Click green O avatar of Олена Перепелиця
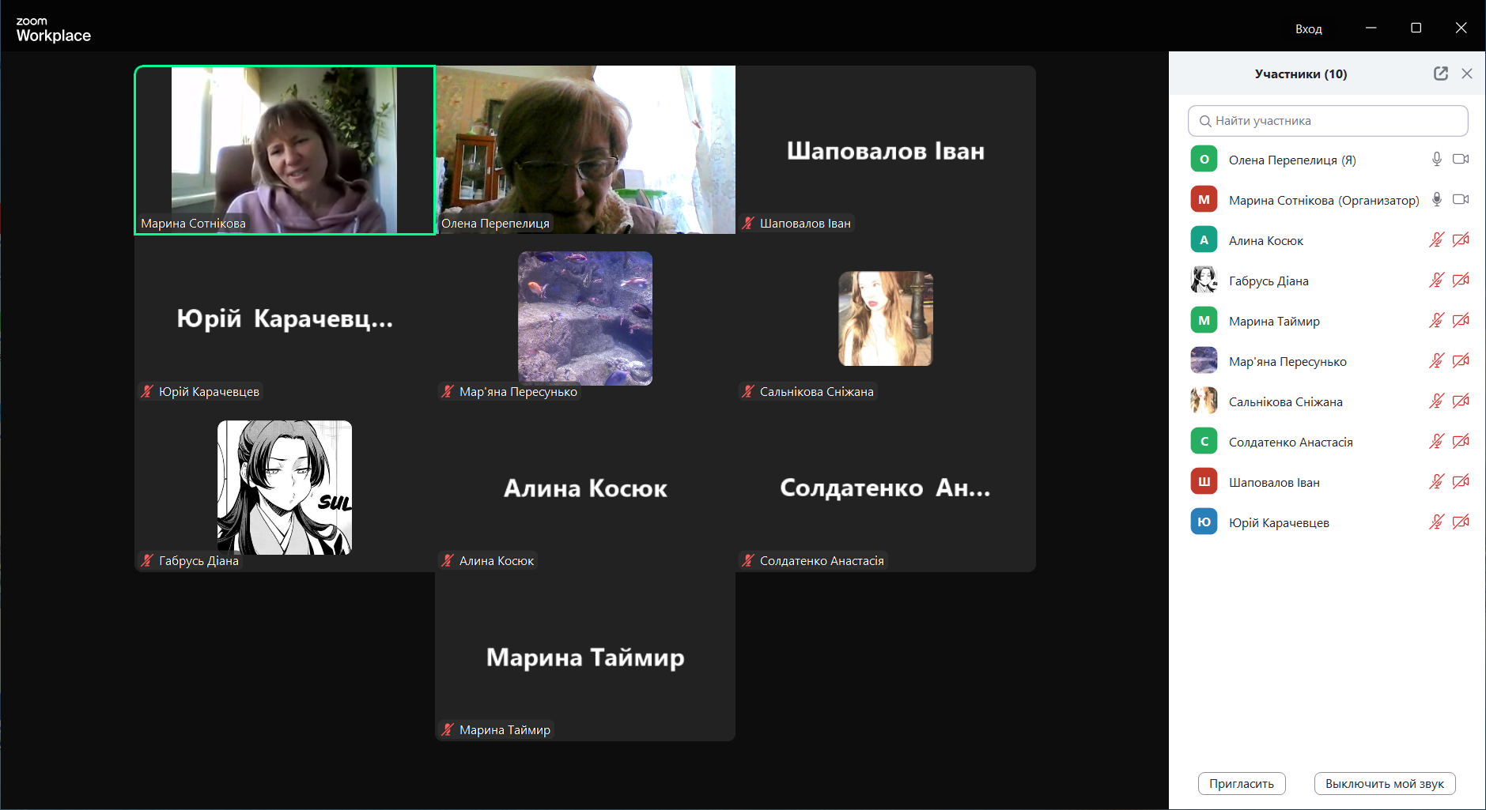 tap(1204, 159)
